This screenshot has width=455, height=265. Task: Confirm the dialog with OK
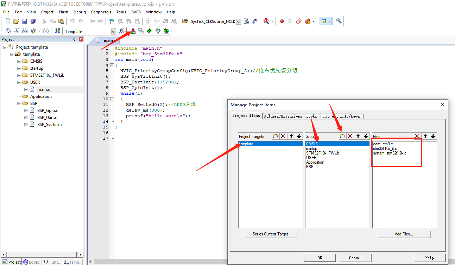tap(320, 258)
